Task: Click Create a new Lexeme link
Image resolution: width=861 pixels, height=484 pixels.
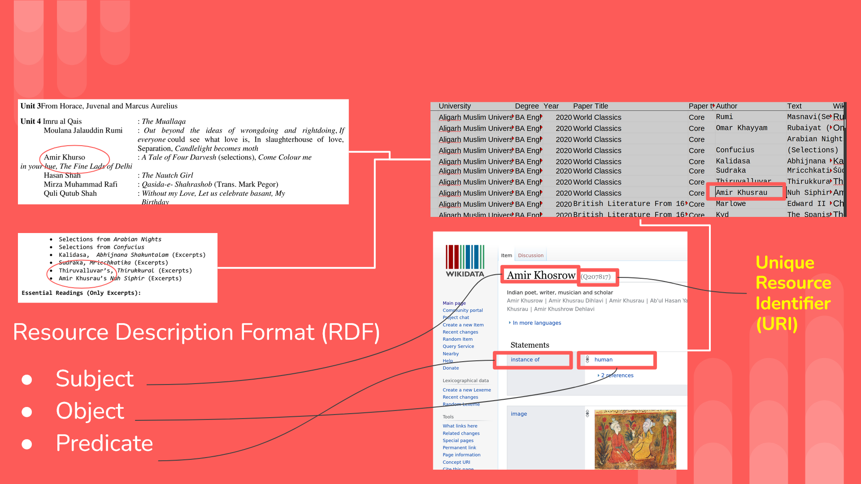Action: pyautogui.click(x=466, y=390)
